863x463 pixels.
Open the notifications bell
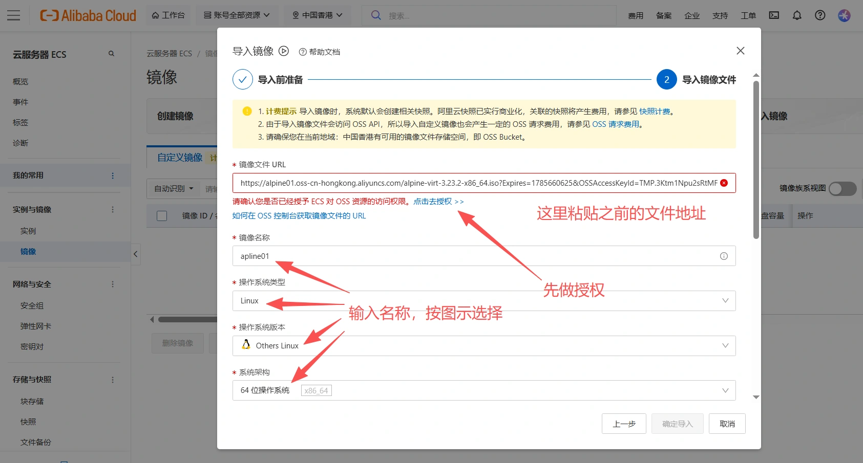797,15
